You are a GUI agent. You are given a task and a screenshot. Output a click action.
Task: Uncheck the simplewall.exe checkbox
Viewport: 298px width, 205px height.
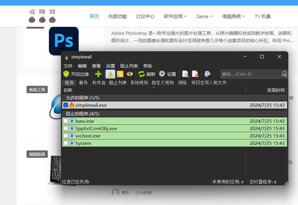66,105
